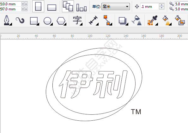Image resolution: width=188 pixels, height=133 pixels.
Task: Open the Dimension tool flyout arrow
Action: [97, 24]
